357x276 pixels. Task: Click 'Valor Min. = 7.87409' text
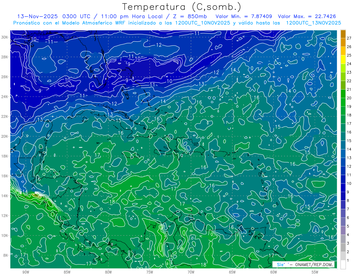(244, 16)
